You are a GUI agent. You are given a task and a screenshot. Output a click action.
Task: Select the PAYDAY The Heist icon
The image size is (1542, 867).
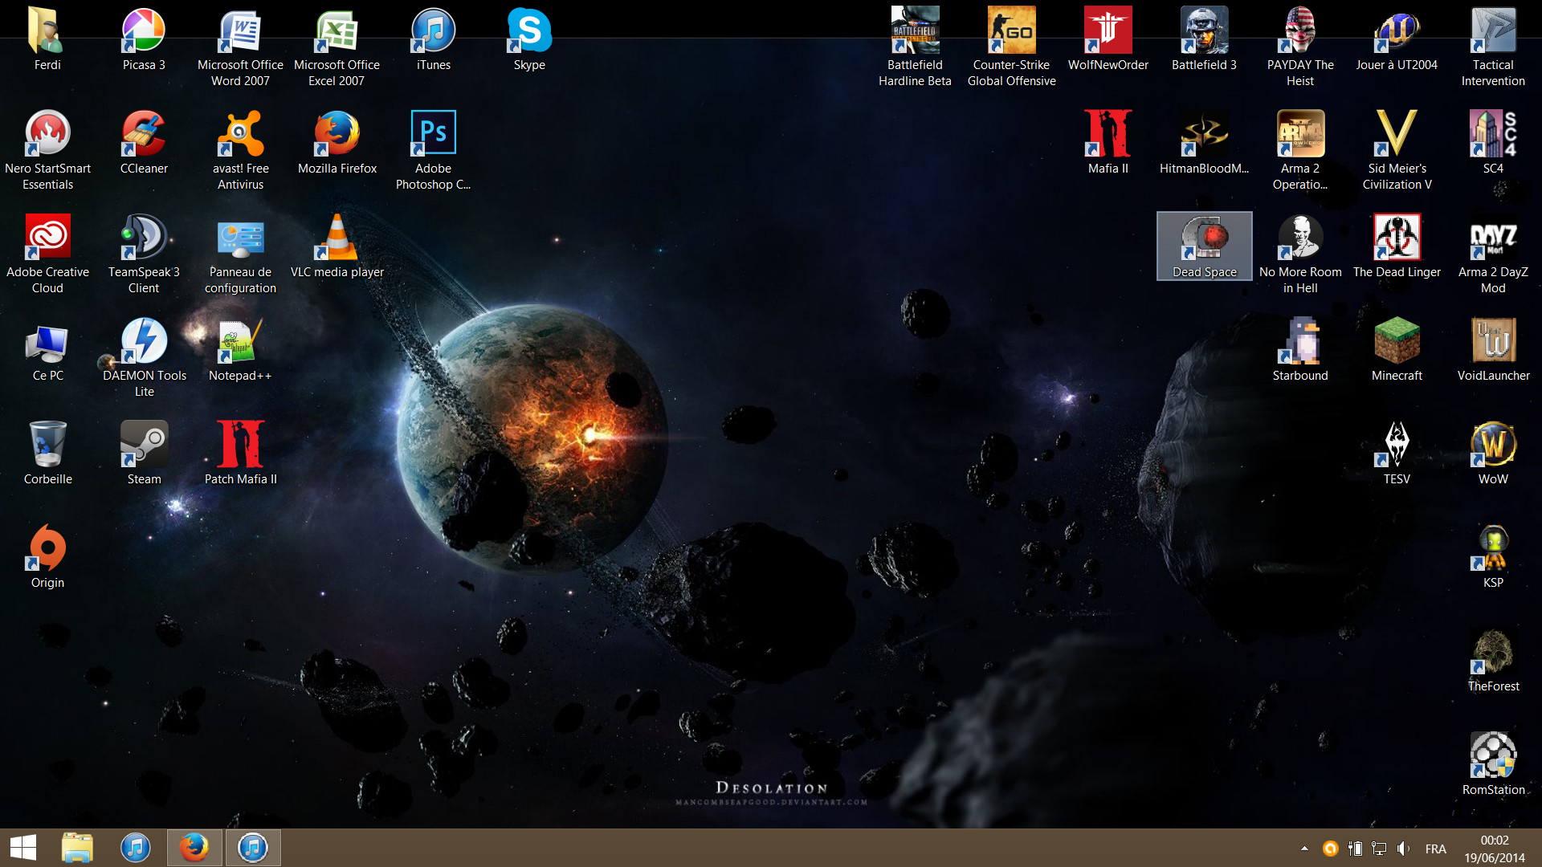pyautogui.click(x=1300, y=47)
